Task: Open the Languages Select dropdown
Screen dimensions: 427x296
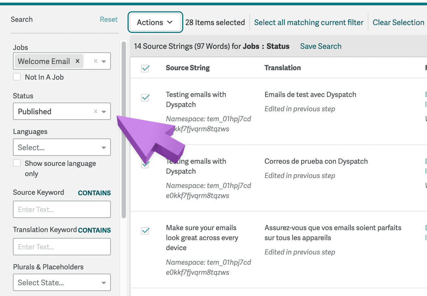Action: click(62, 147)
